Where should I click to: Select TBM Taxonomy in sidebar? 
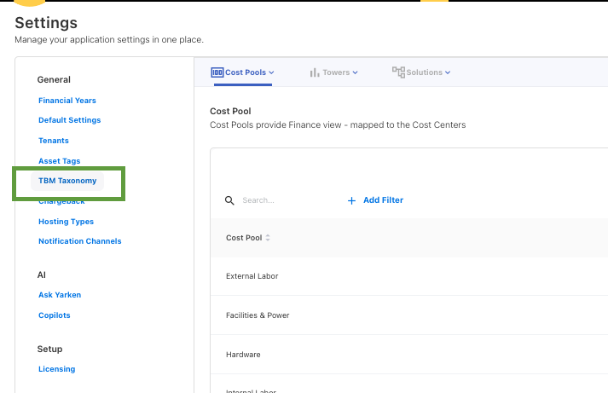click(67, 181)
